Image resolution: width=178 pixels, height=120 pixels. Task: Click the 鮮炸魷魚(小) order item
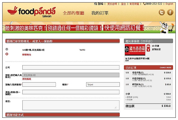tap(138, 84)
